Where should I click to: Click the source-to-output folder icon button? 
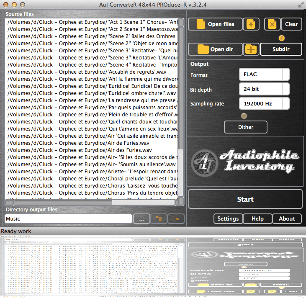pyautogui.click(x=176, y=219)
